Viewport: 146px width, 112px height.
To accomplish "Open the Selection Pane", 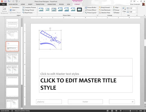I will coord(104,13).
